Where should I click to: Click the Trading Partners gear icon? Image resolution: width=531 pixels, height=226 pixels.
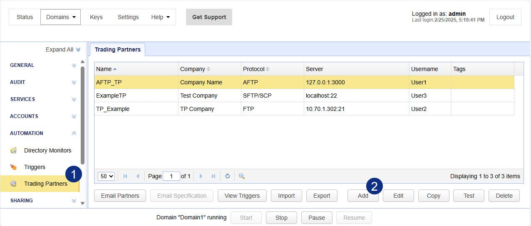[14, 184]
